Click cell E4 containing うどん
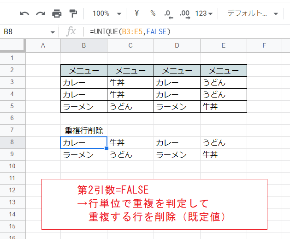This screenshot has height=239, width=290. 224,95
